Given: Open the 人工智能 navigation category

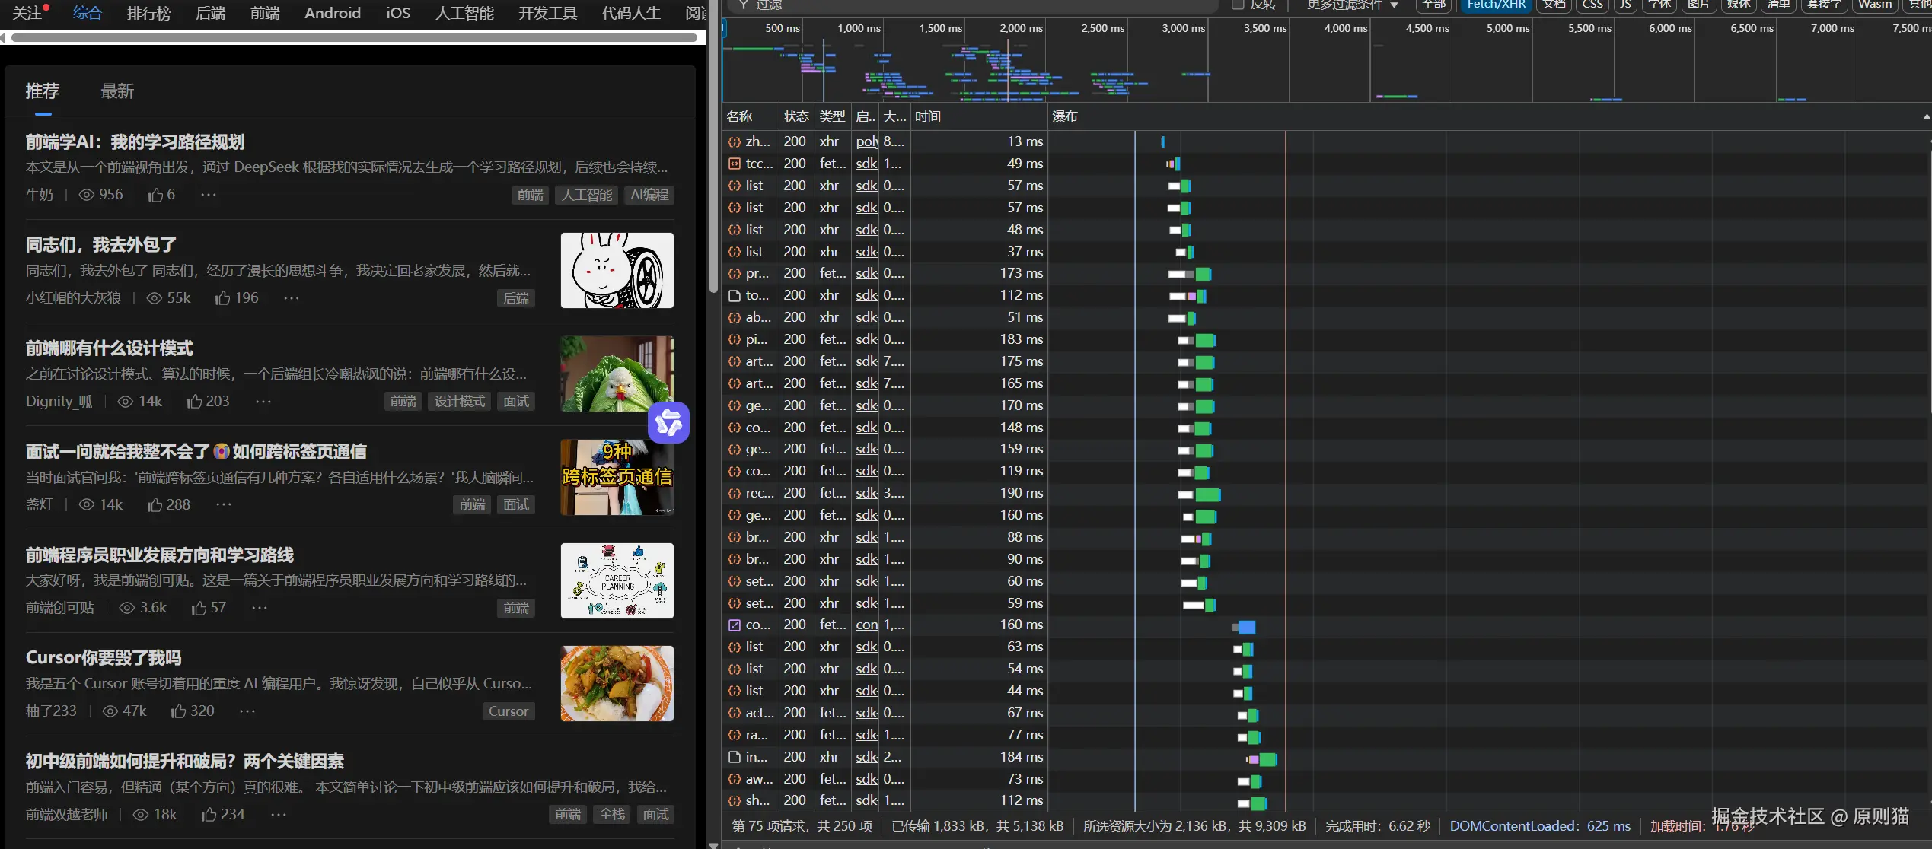Looking at the screenshot, I should 464,13.
